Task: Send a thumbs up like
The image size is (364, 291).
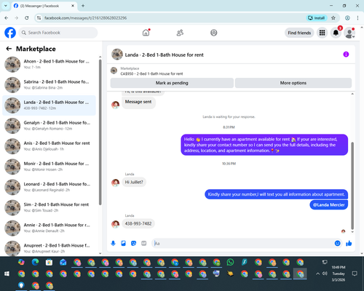Action: pos(349,243)
